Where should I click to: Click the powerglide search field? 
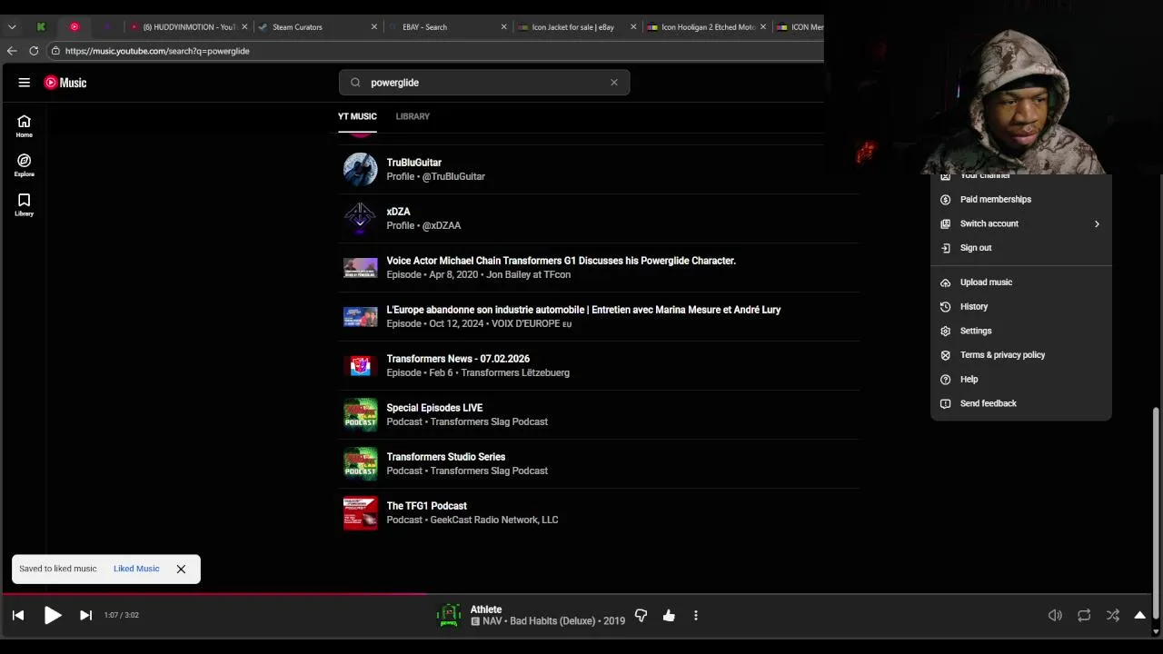click(x=484, y=83)
